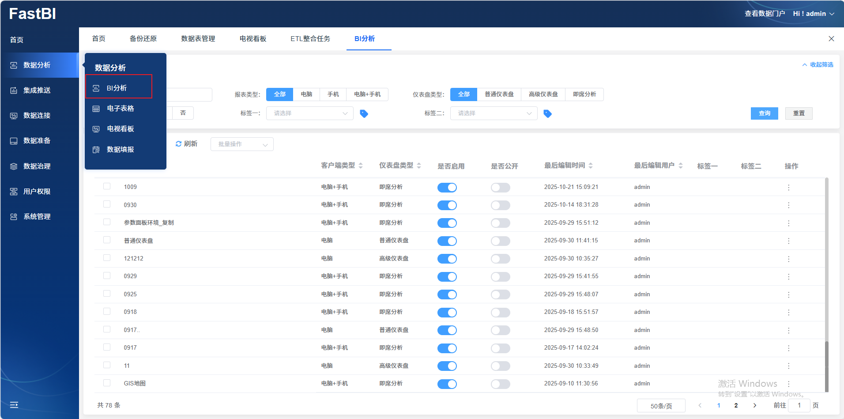Open the 标签一 请选择 dropdown
Image resolution: width=844 pixels, height=419 pixels.
(309, 113)
